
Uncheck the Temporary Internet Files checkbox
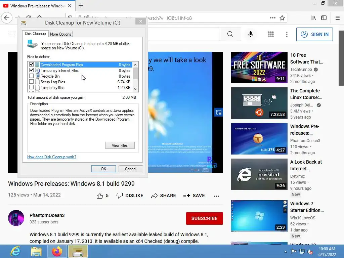click(x=31, y=70)
